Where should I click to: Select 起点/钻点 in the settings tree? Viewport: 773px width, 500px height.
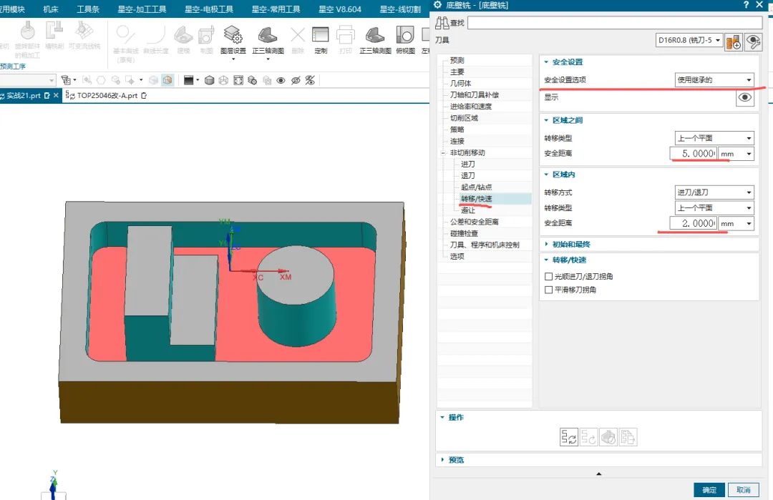pos(476,187)
